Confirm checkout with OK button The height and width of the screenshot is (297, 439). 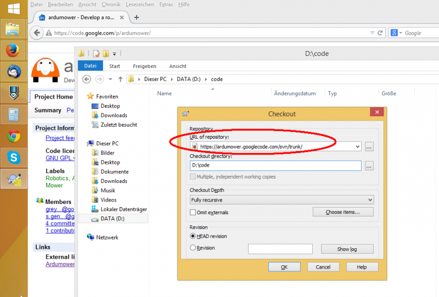point(284,267)
